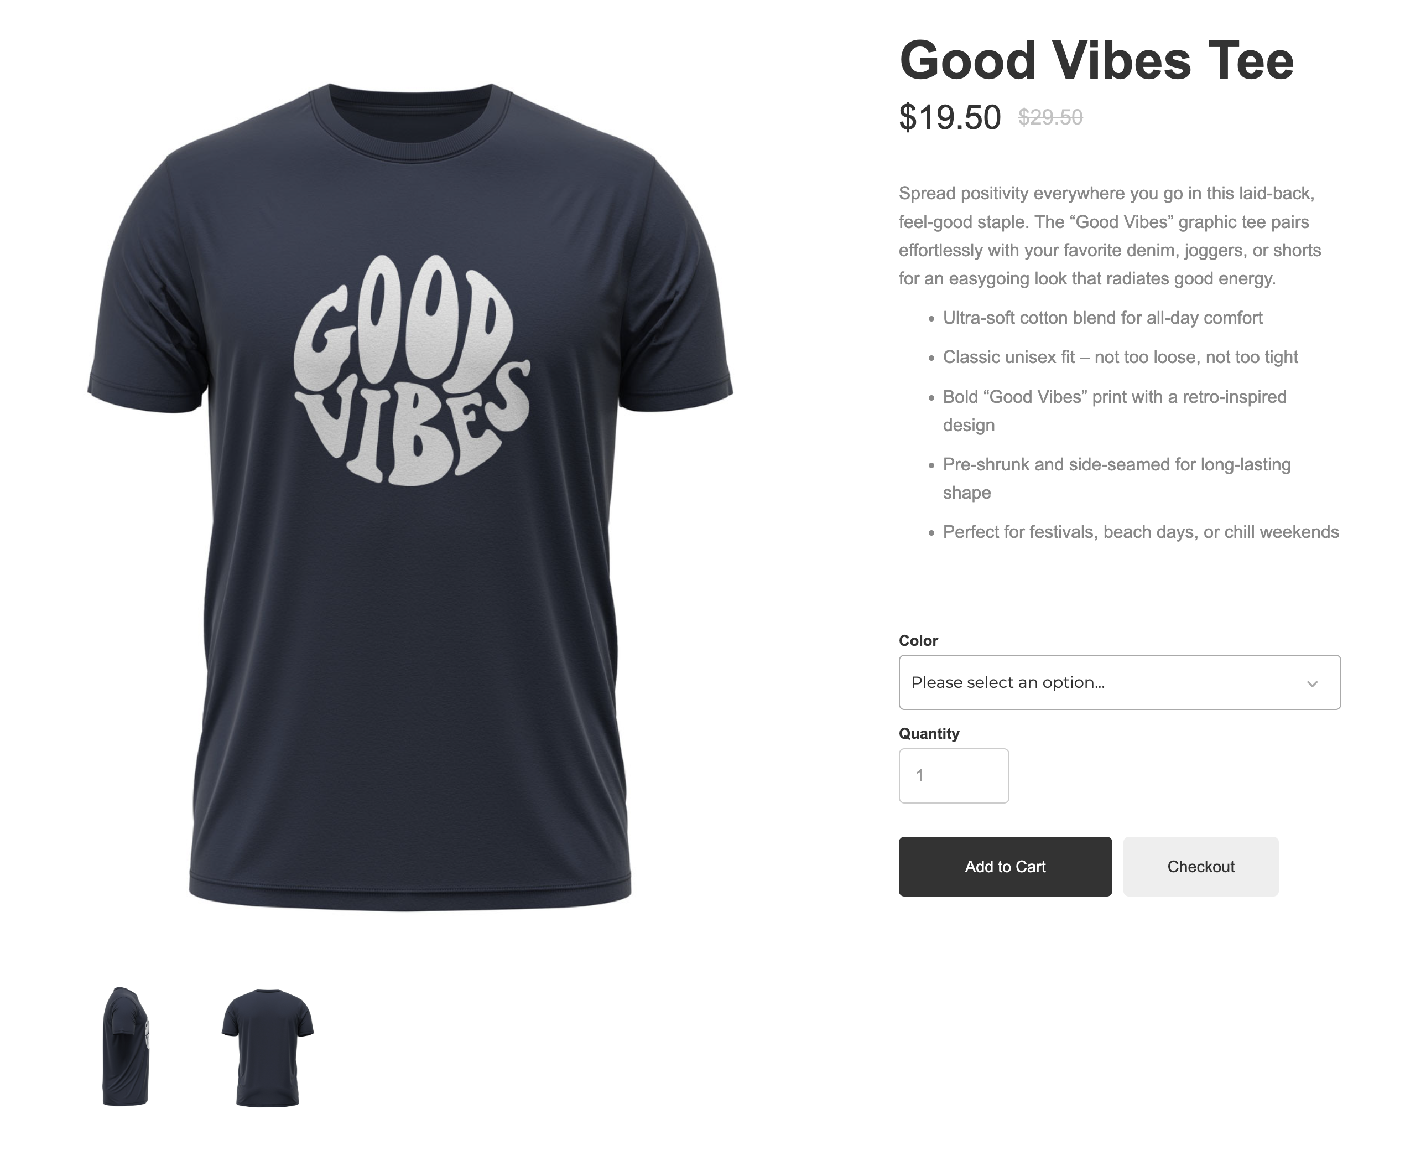Click the Ultra-soft cotton blend bullet point
1426x1150 pixels.
point(1102,318)
